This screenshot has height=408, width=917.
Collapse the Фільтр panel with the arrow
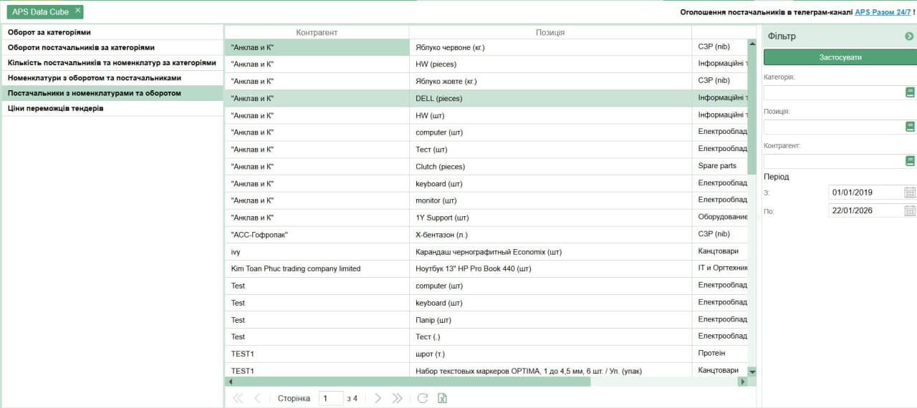pyautogui.click(x=909, y=37)
